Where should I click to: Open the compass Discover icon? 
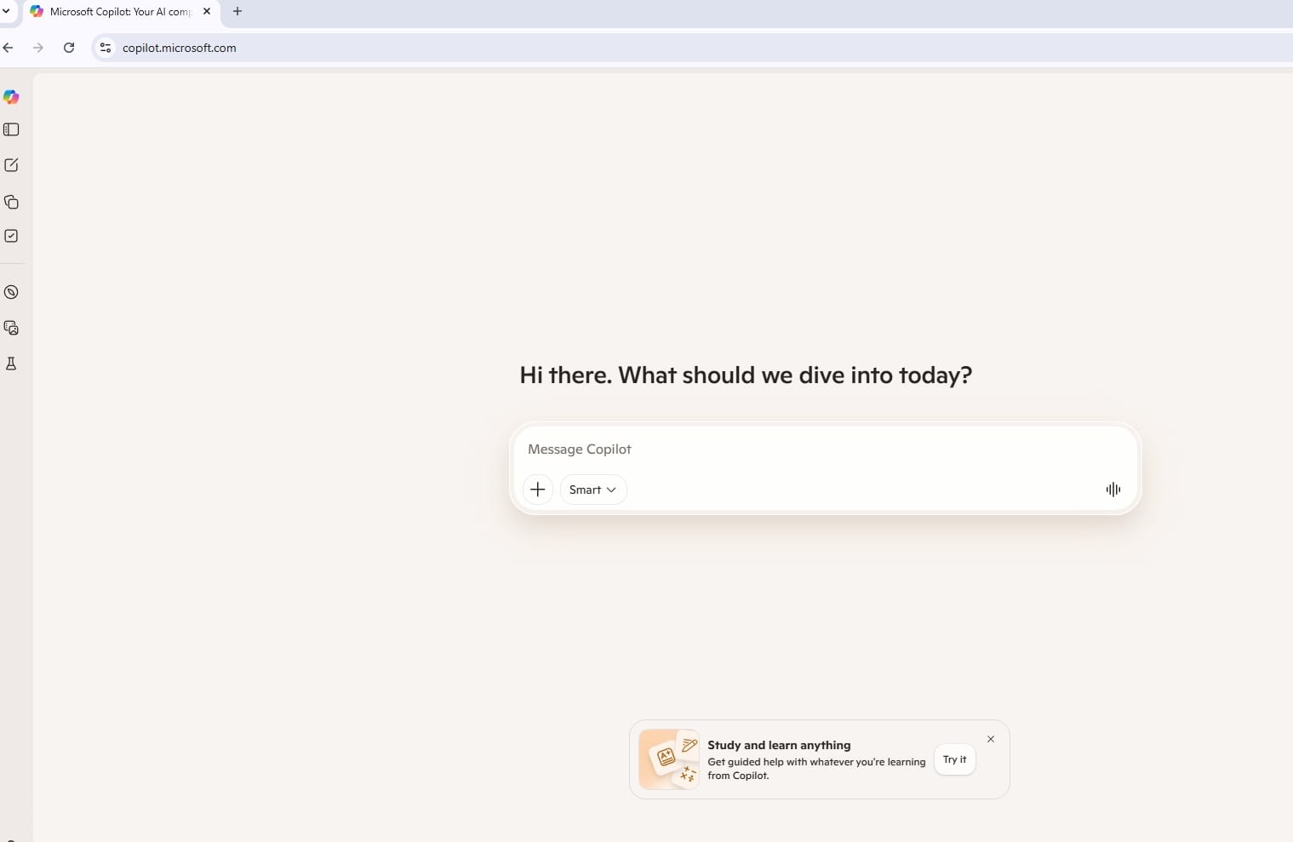point(11,292)
